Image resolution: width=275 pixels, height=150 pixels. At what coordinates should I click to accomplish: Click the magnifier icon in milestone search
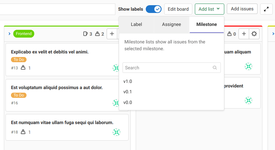215,68
